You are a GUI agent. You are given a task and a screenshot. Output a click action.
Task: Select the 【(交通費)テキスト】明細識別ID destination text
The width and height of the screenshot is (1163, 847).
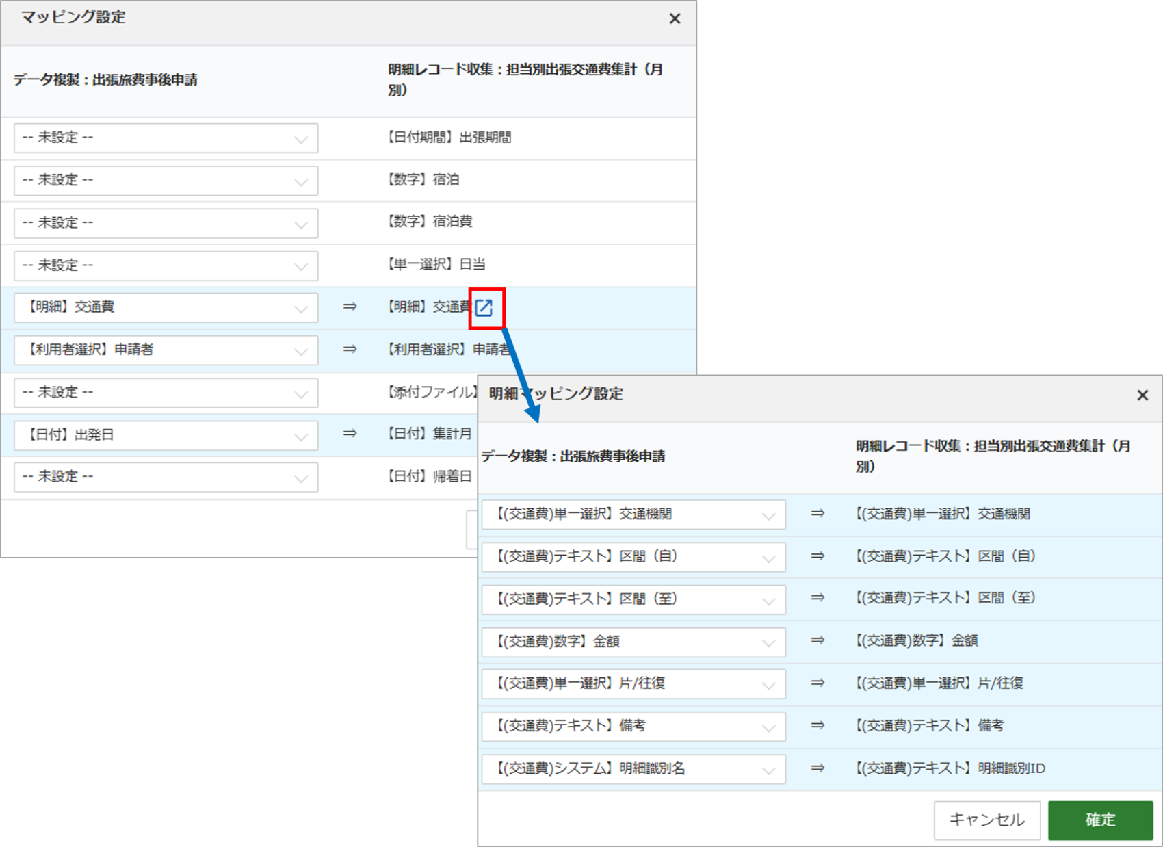click(950, 768)
